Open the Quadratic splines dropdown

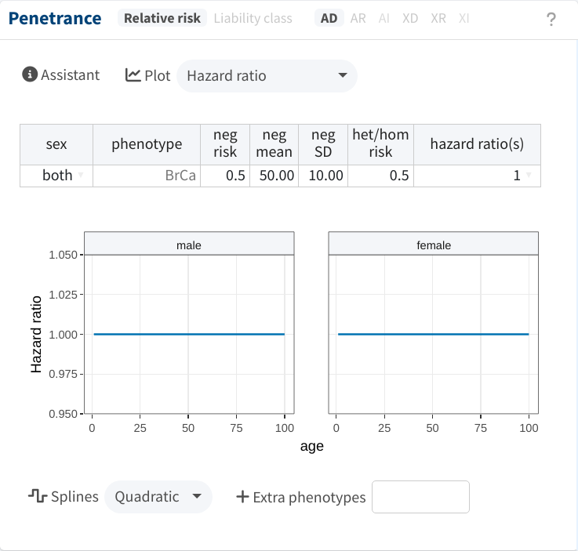coord(158,497)
